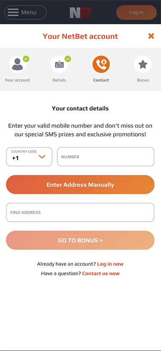Open the +1 country code selector
The image size is (161, 351).
[29, 157]
